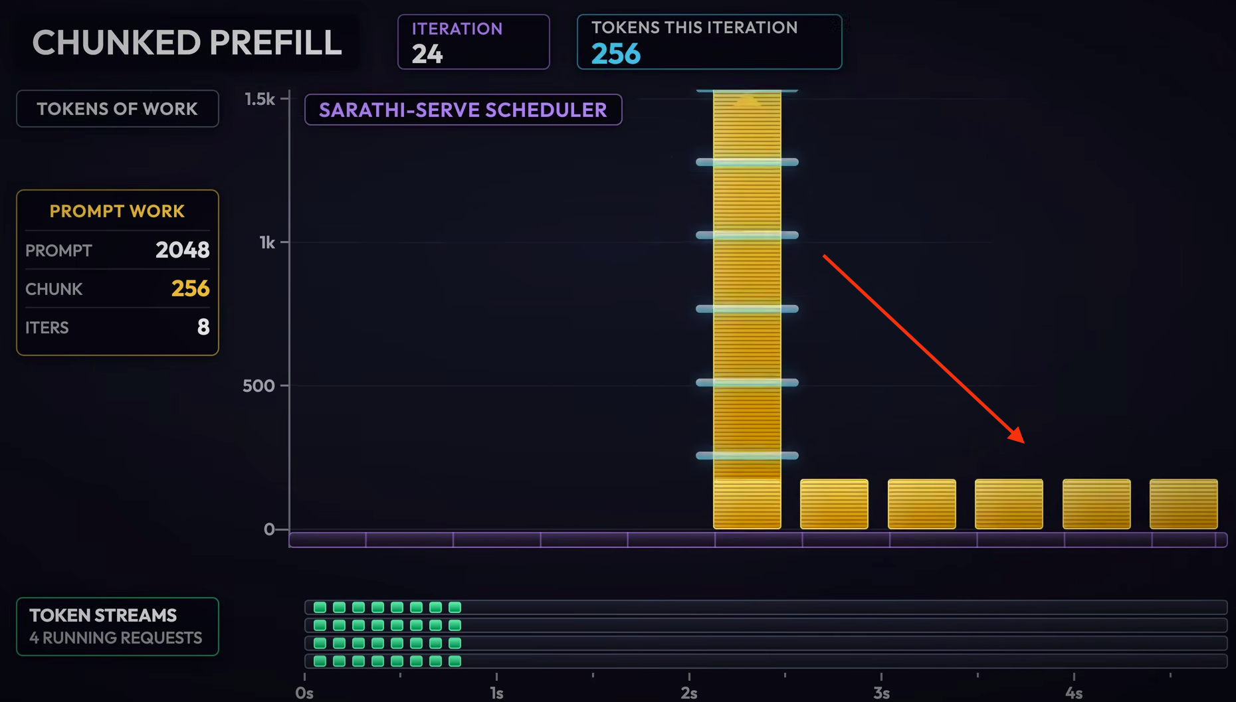The image size is (1236, 702).
Task: Click the PROMPT row label
Action: (x=58, y=250)
